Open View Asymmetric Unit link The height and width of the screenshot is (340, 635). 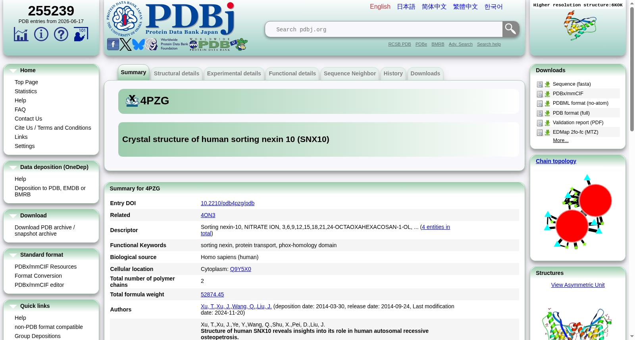[x=578, y=285]
